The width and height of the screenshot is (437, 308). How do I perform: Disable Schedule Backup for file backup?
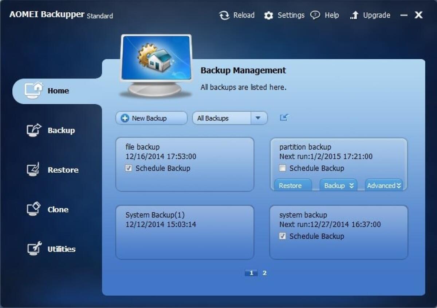click(129, 168)
